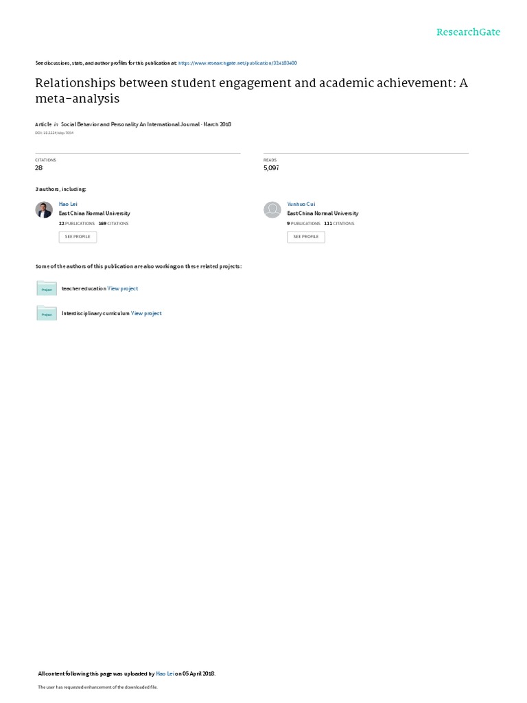This screenshot has width=527, height=703.
Task: Click the article title heading
Action: pos(251,91)
